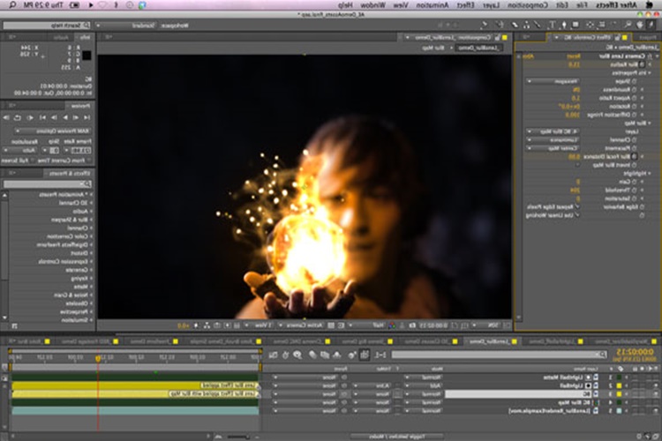The width and height of the screenshot is (662, 441).
Task: Uncheck Repeat Edge Pixels
Action: tap(577, 206)
